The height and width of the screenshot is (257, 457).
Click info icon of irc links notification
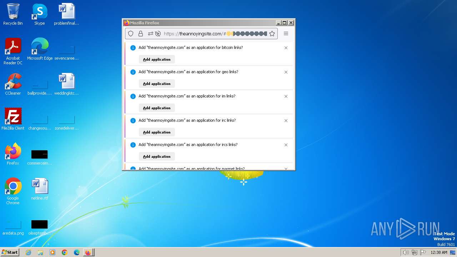click(x=133, y=121)
